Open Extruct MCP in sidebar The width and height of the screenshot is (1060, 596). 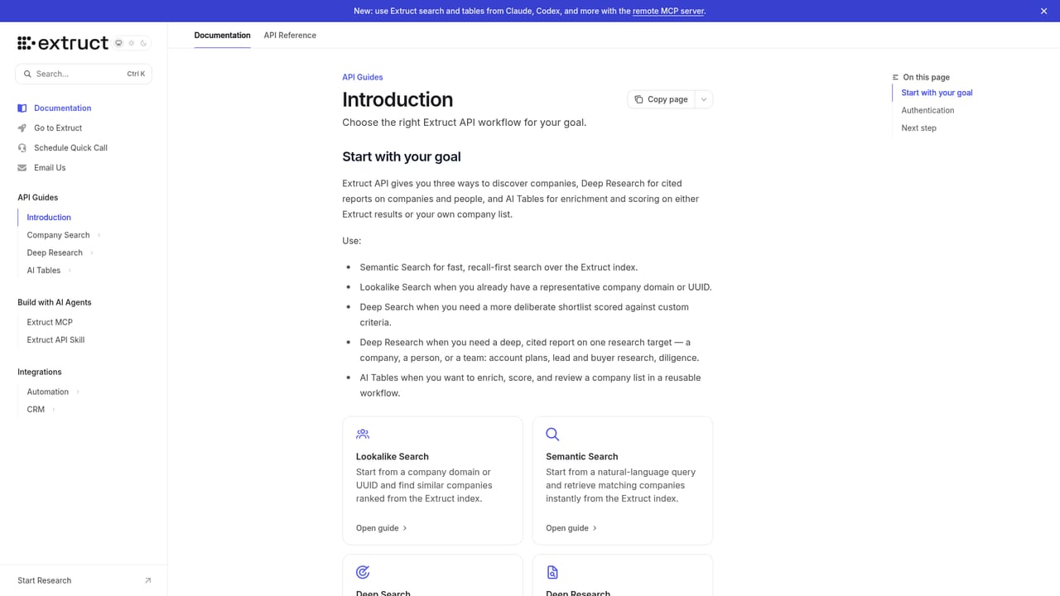(50, 322)
